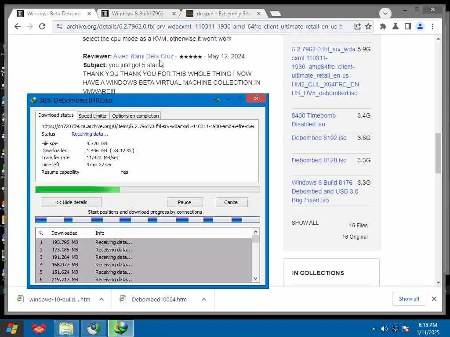Image resolution: width=450 pixels, height=337 pixels.
Task: Download Debombed 8128.iso
Action: 319,160
